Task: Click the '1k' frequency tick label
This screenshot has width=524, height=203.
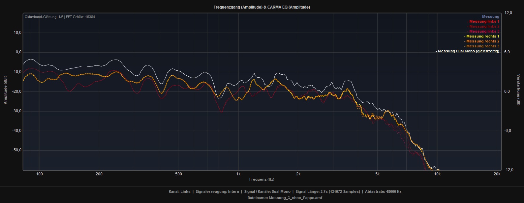Action: [238, 174]
